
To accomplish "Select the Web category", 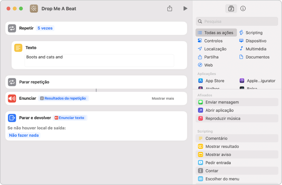I will (x=205, y=65).
